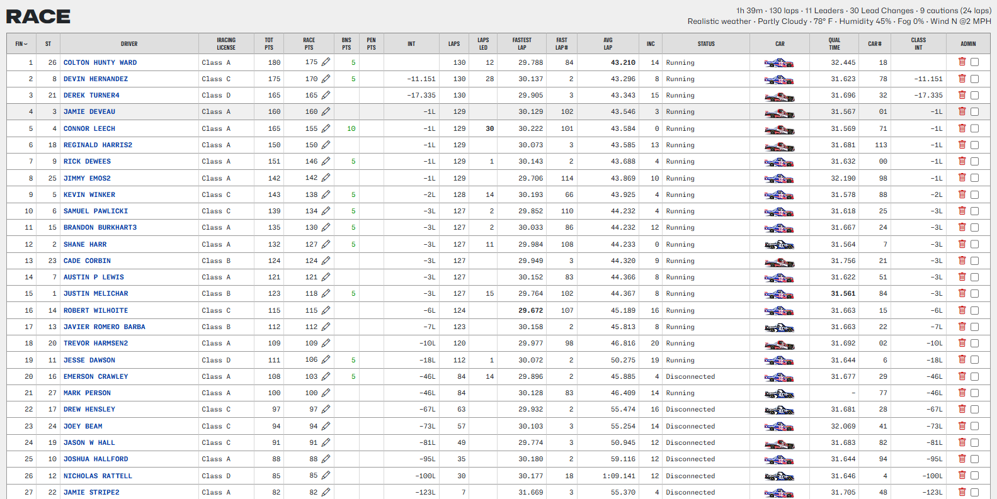The width and height of the screenshot is (997, 499).
Task: Click Connor Leech's 30 laps led value
Action: [x=490, y=128]
